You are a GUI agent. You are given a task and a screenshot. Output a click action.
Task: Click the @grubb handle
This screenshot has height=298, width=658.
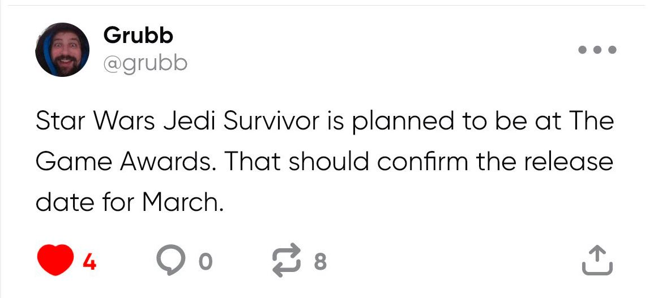(x=145, y=64)
